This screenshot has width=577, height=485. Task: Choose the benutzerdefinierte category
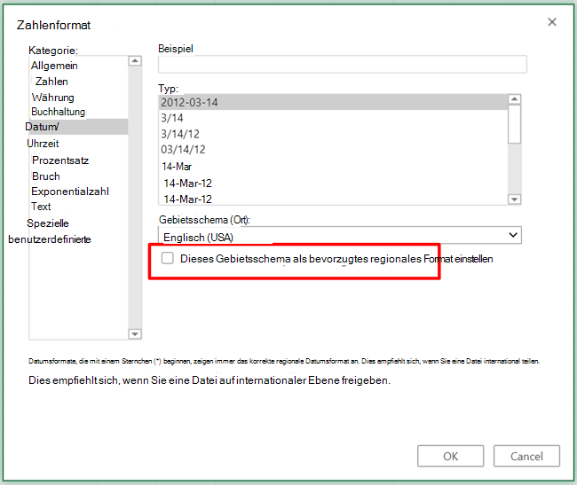click(50, 239)
